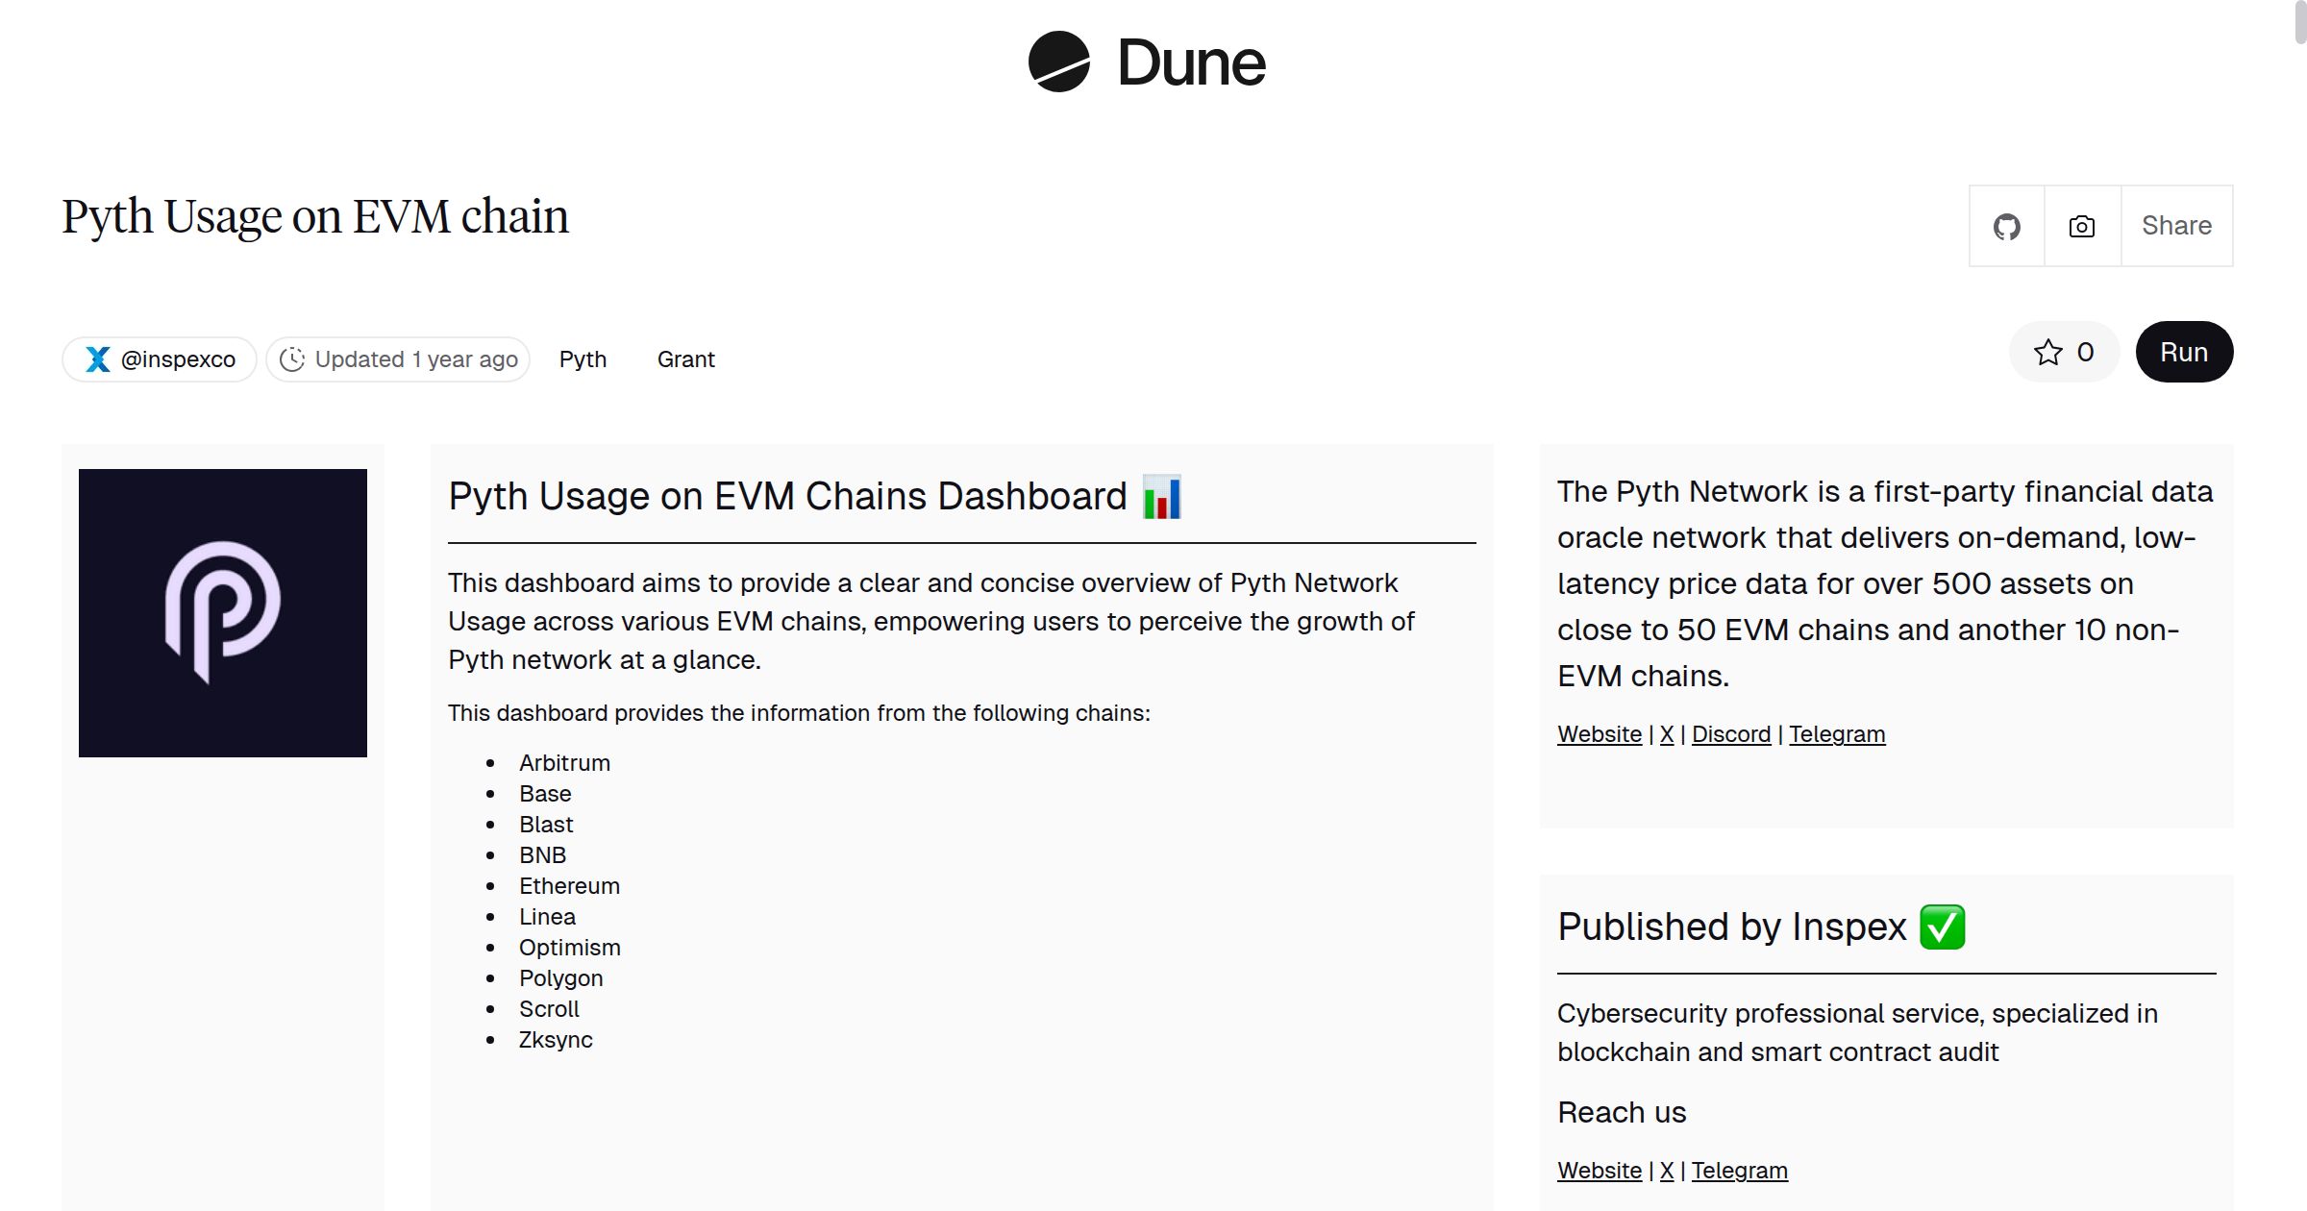This screenshot has height=1211, width=2307.
Task: Take a dashboard screenshot with the camera icon
Action: click(2081, 226)
